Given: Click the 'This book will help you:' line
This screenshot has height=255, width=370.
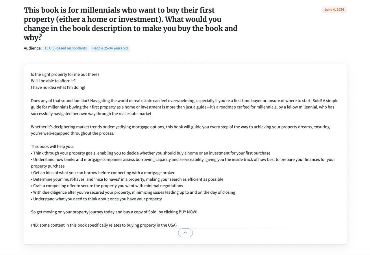Looking at the screenshot, I should point(52,146).
